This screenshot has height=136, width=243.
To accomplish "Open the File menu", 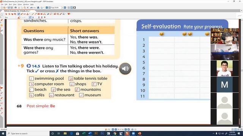I will point(2,5).
